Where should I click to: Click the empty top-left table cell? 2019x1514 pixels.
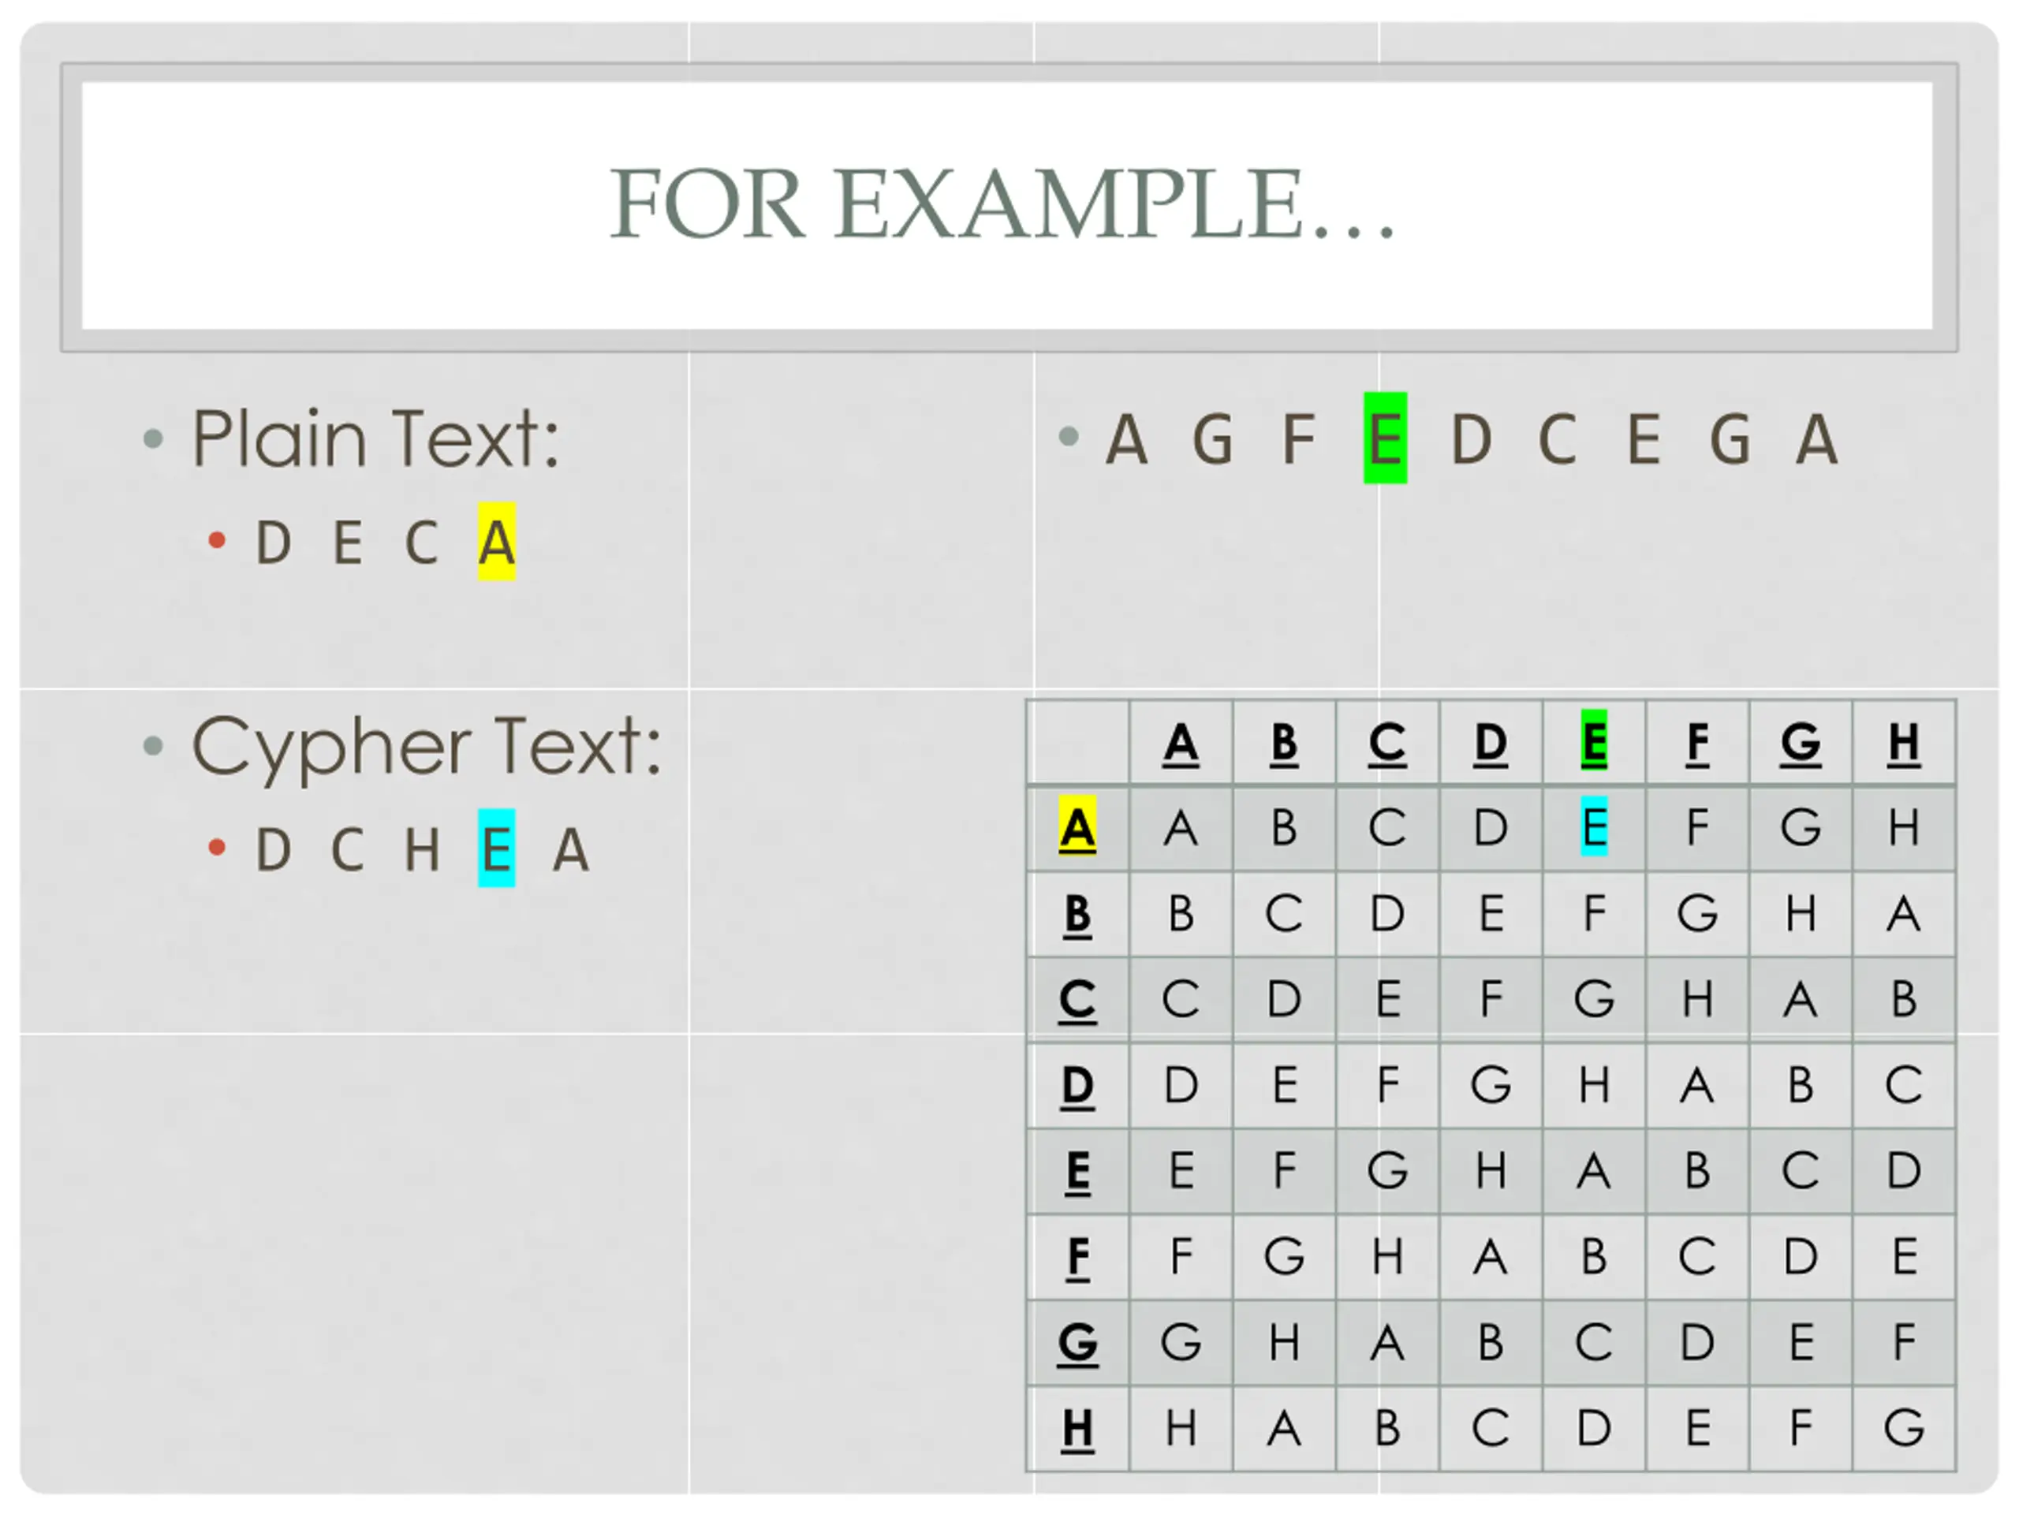tap(1077, 742)
